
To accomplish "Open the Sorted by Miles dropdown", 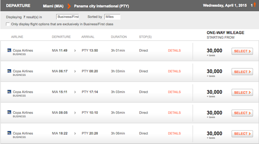I will [112, 17].
